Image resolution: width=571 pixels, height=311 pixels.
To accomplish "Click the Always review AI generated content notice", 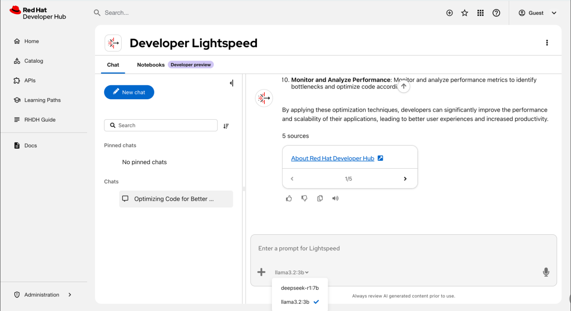I will click(x=403, y=296).
